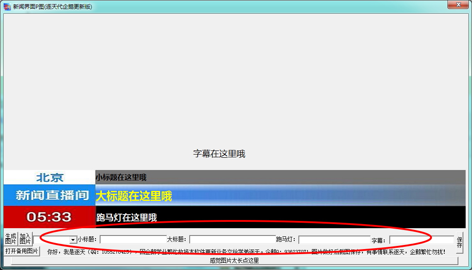The width and height of the screenshot is (472, 270).
Task: Click the 加入图片 button
Action: [x=25, y=239]
